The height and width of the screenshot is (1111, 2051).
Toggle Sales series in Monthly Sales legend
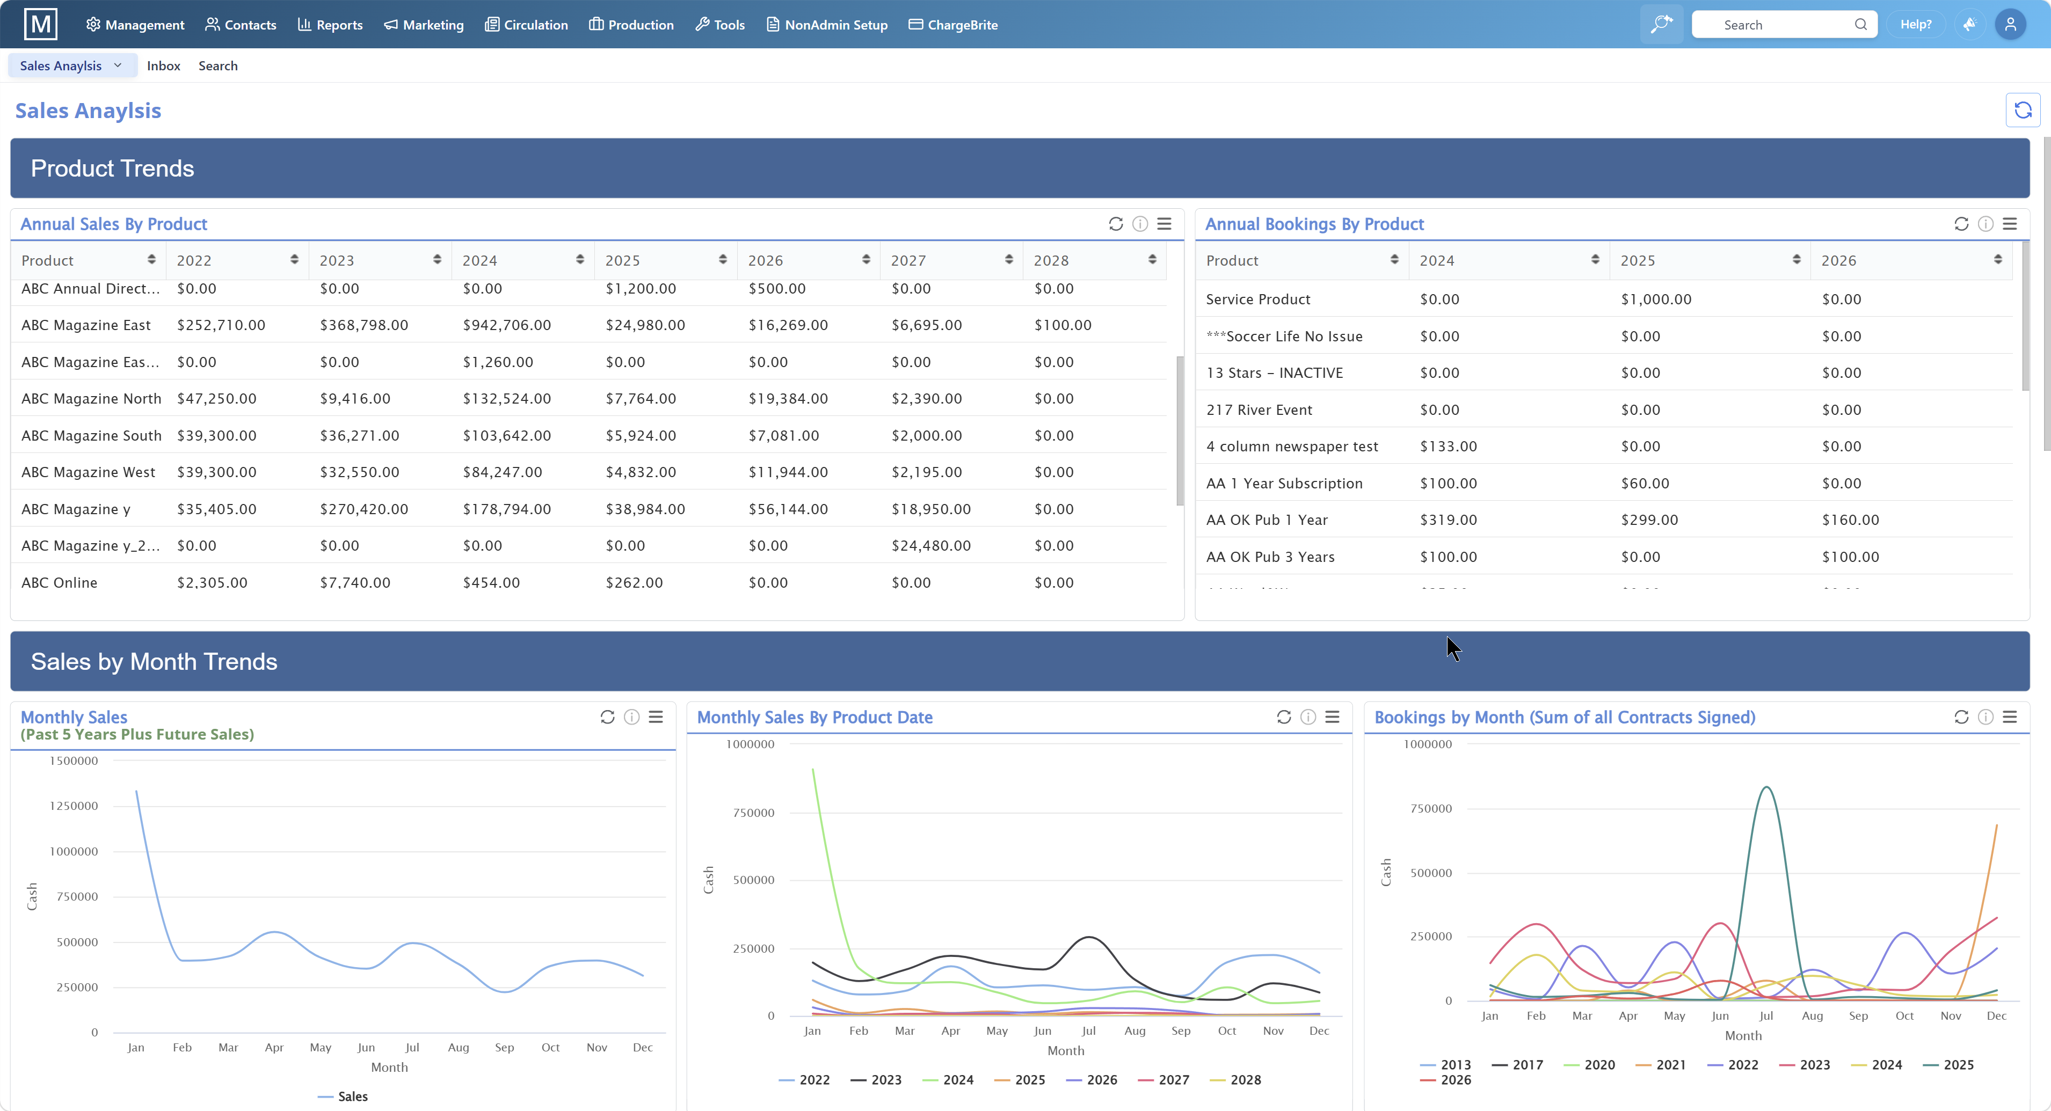click(x=343, y=1097)
